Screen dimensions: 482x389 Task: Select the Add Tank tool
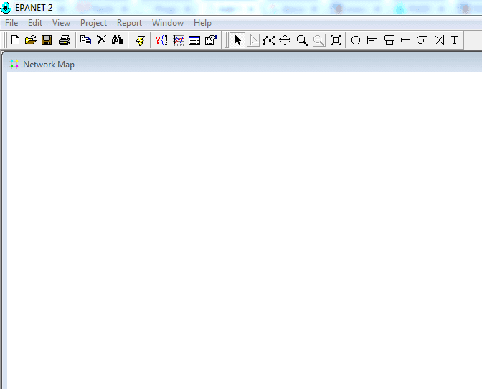pos(389,40)
